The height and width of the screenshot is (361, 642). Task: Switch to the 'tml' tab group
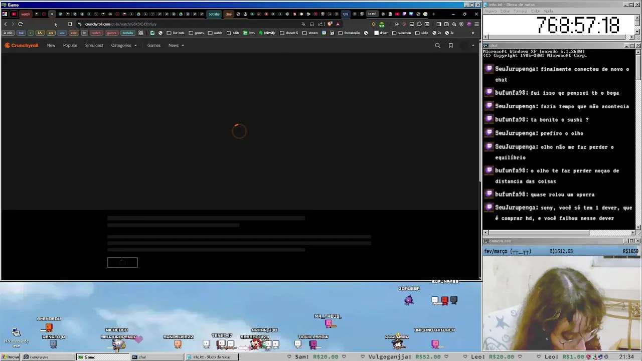click(x=346, y=14)
